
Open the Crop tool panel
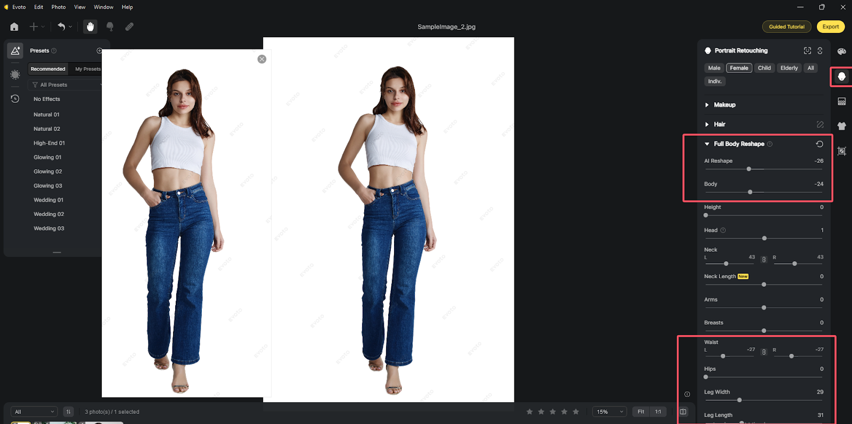(x=841, y=151)
